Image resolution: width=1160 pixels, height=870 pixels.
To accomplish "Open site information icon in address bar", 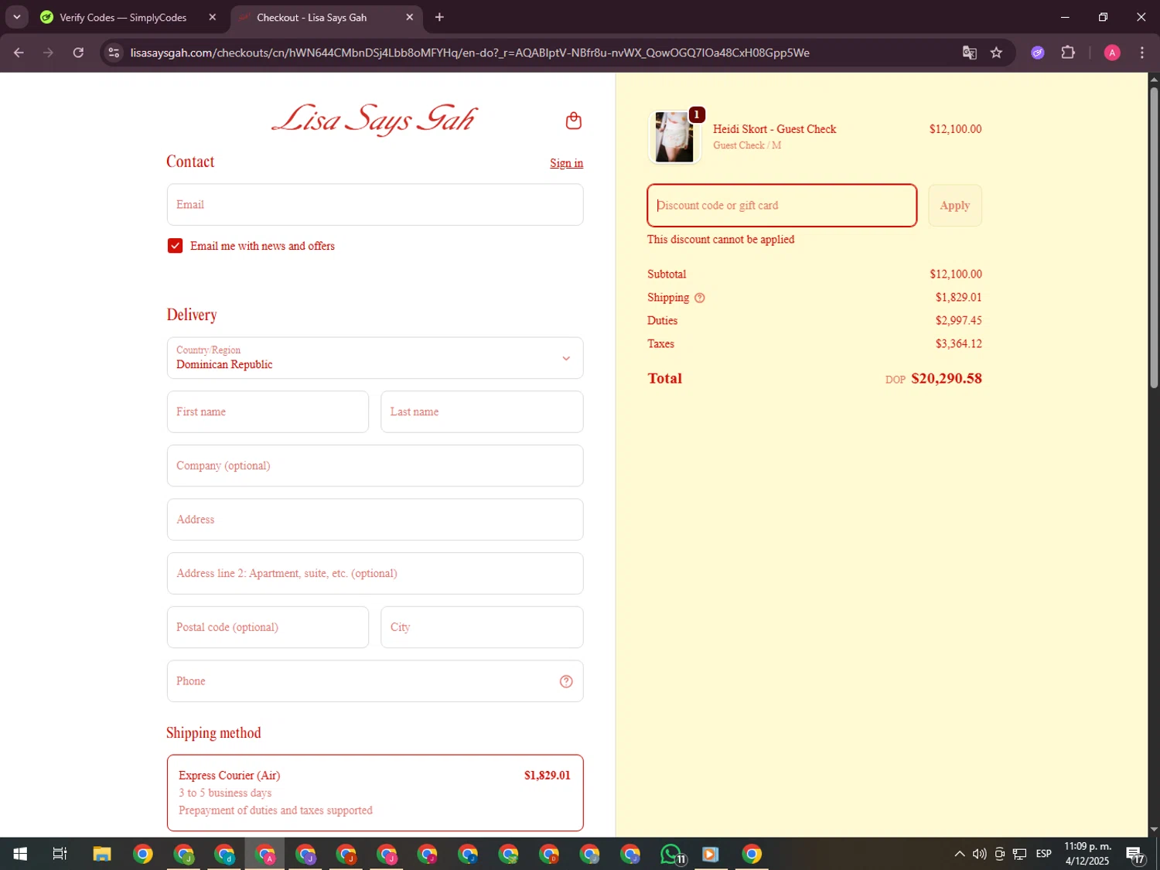I will click(114, 53).
